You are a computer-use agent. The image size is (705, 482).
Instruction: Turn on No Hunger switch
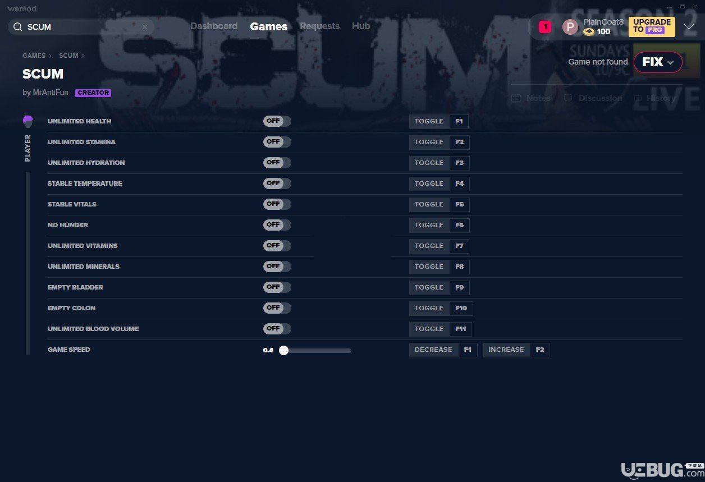tap(277, 225)
